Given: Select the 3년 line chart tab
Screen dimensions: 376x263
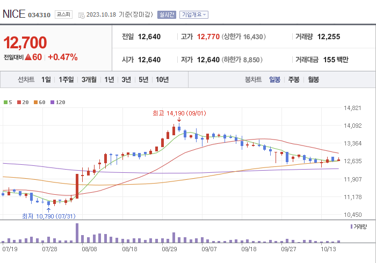Looking at the screenshot, I should pyautogui.click(x=126, y=79).
